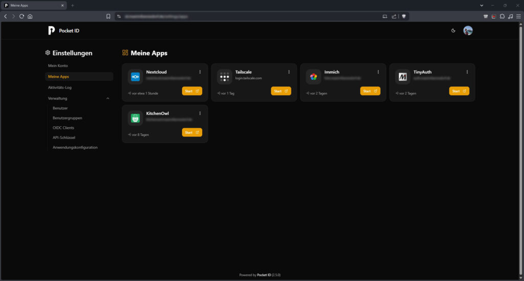Click the Tailscale app icon

pos(224,77)
